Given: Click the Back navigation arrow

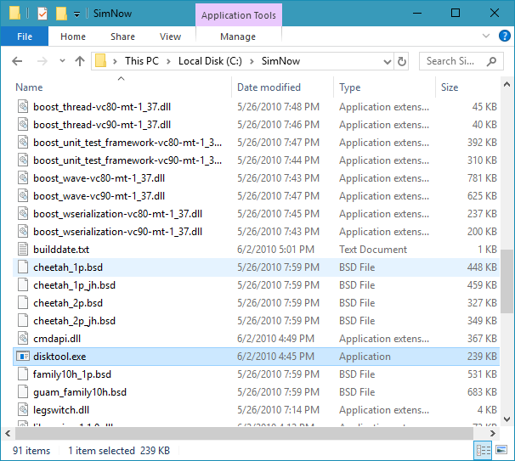Looking at the screenshot, I should pyautogui.click(x=18, y=61).
